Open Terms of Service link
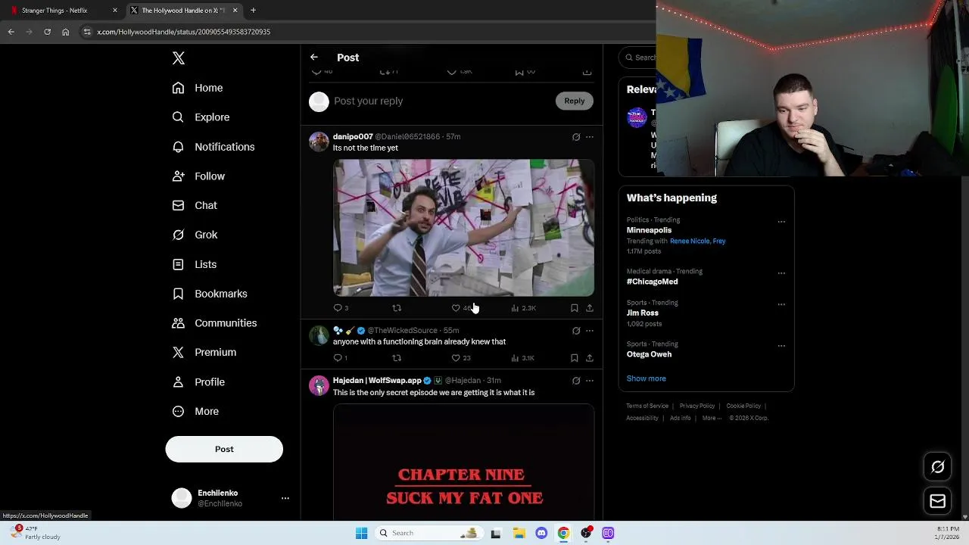Image resolution: width=969 pixels, height=545 pixels. [647, 406]
